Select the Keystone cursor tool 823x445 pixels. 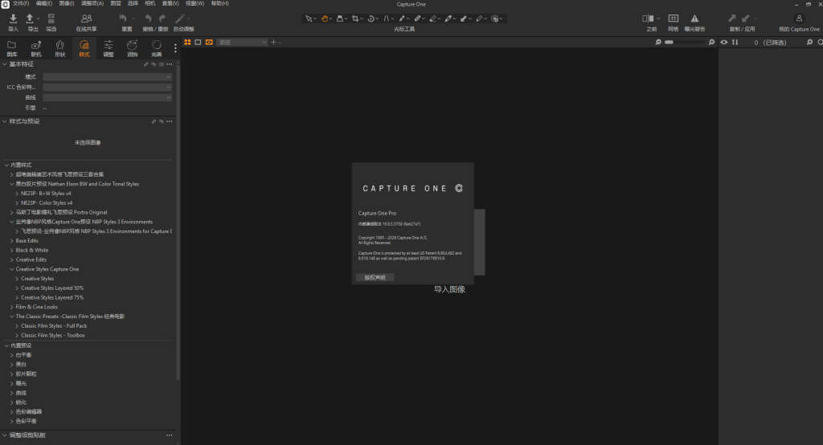(x=387, y=18)
